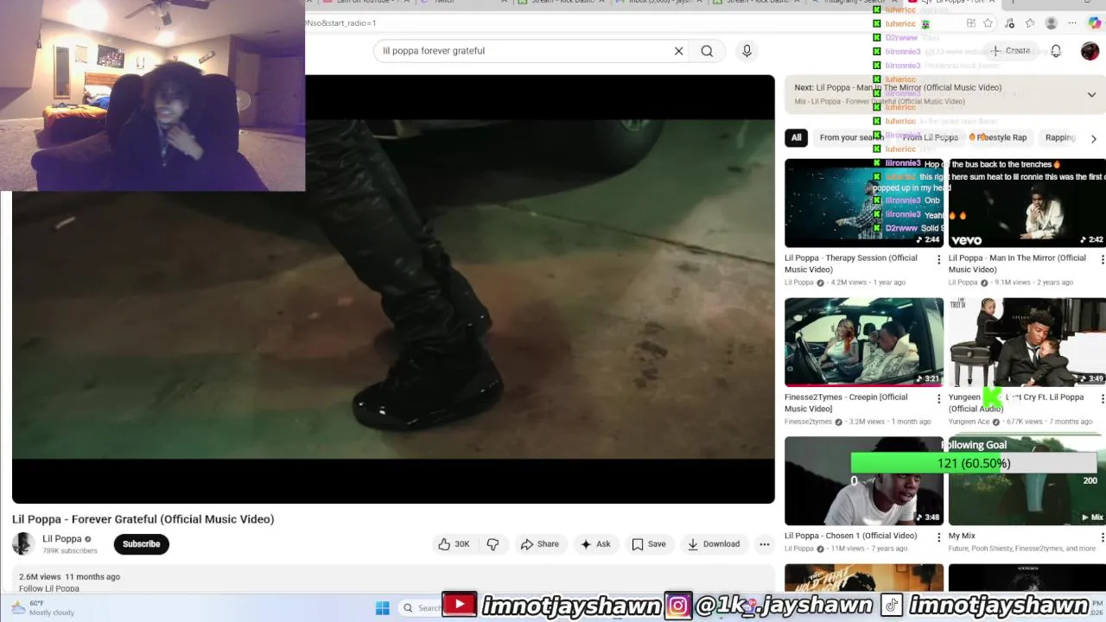The width and height of the screenshot is (1106, 622).
Task: Open the YouTube account avatar menu
Action: (x=1090, y=51)
